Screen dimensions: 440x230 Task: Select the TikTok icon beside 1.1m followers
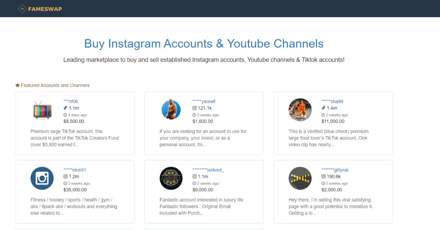(x=65, y=108)
